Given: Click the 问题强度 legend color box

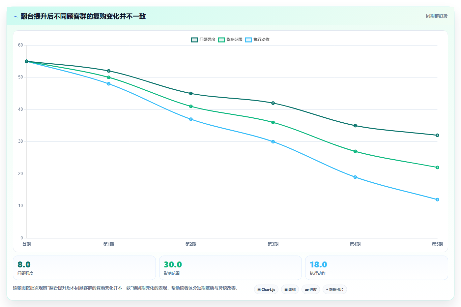Looking at the screenshot, I should point(194,40).
